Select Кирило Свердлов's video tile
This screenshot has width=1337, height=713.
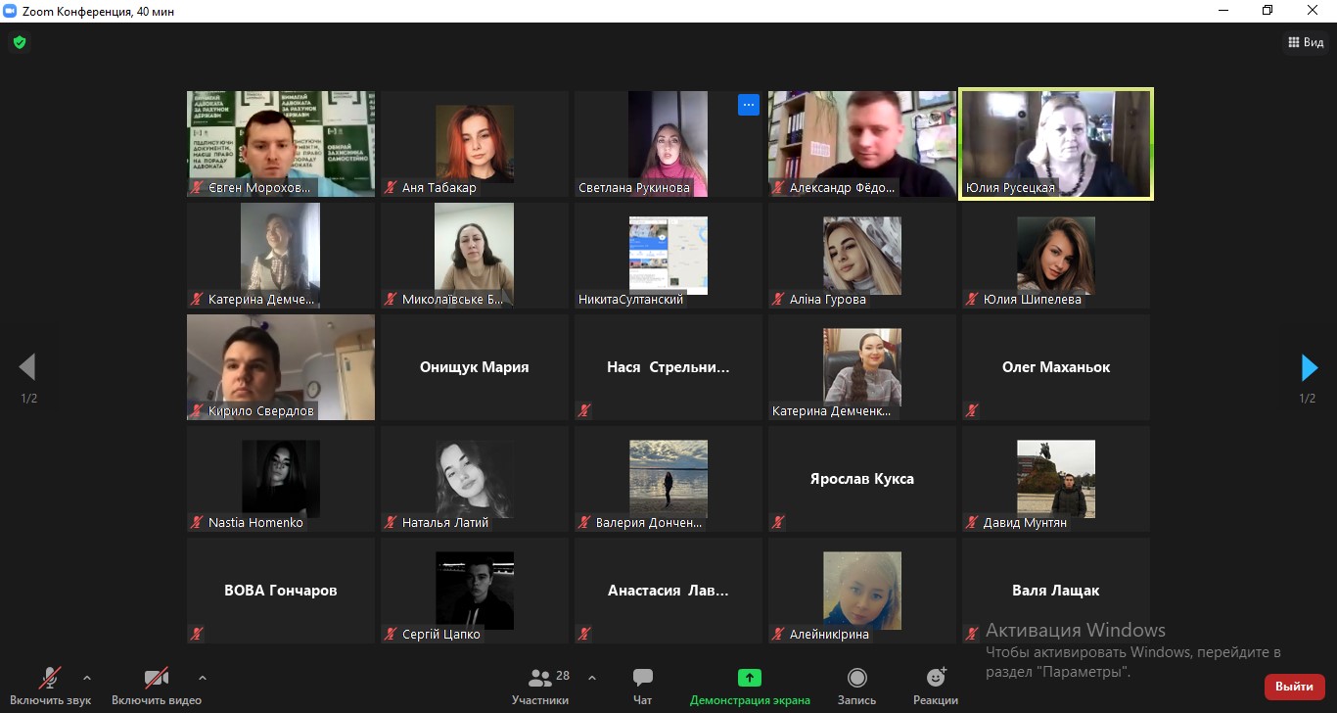pos(280,366)
